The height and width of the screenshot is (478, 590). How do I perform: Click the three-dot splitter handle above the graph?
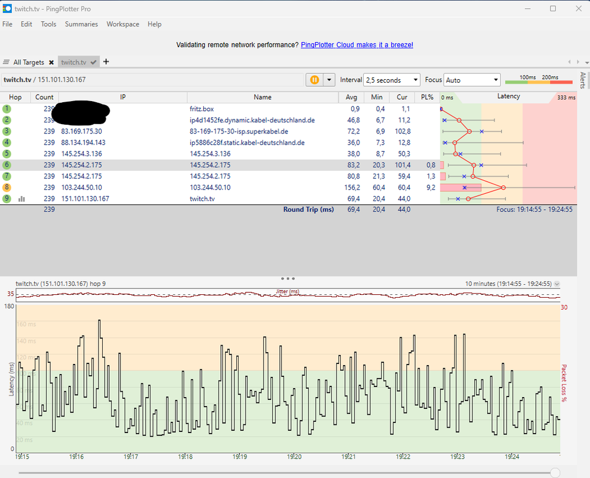[288, 278]
